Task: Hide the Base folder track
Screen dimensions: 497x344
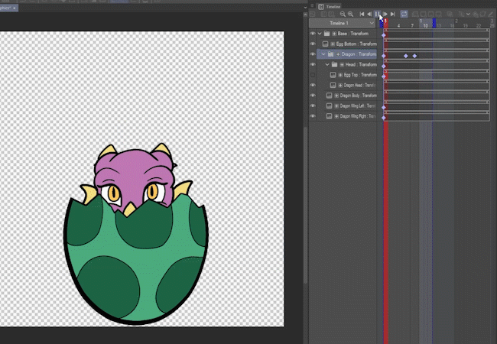Action: coord(313,34)
